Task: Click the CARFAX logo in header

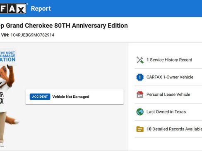Action: pos(13,9)
